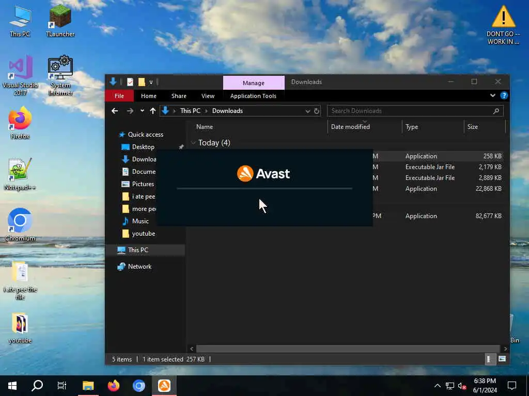Expand the ribbon with chevron
The image size is (529, 396).
point(492,95)
